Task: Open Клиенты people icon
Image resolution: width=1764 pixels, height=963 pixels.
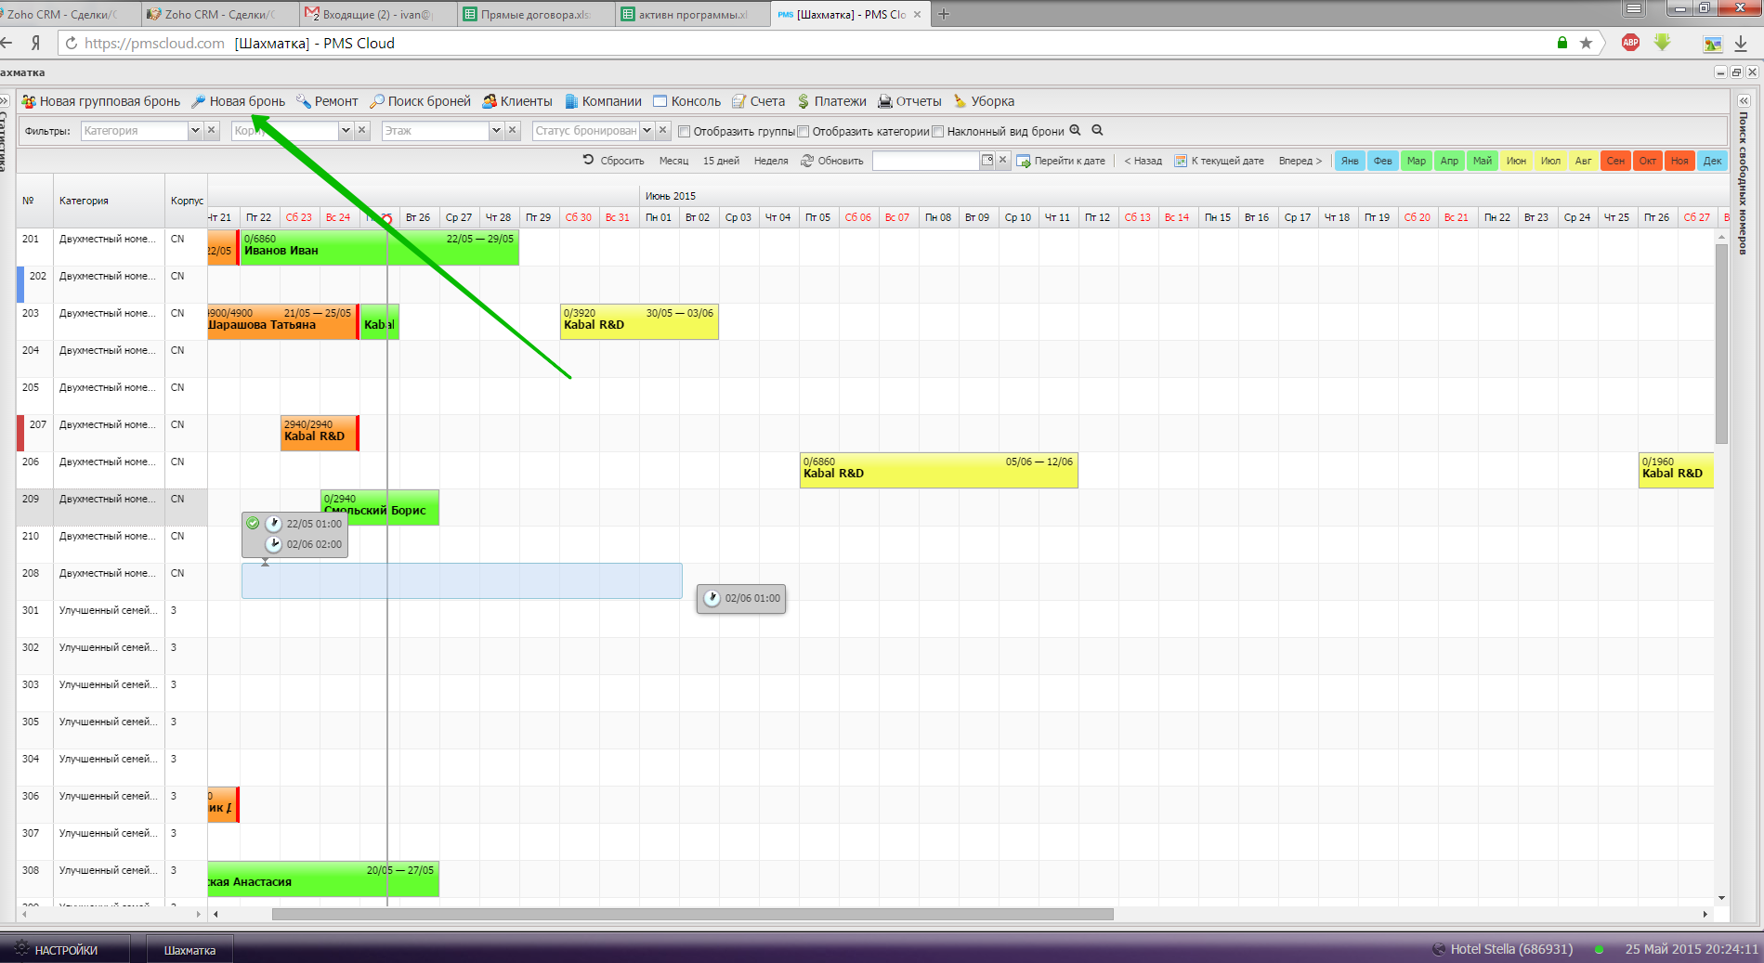Action: click(x=490, y=101)
